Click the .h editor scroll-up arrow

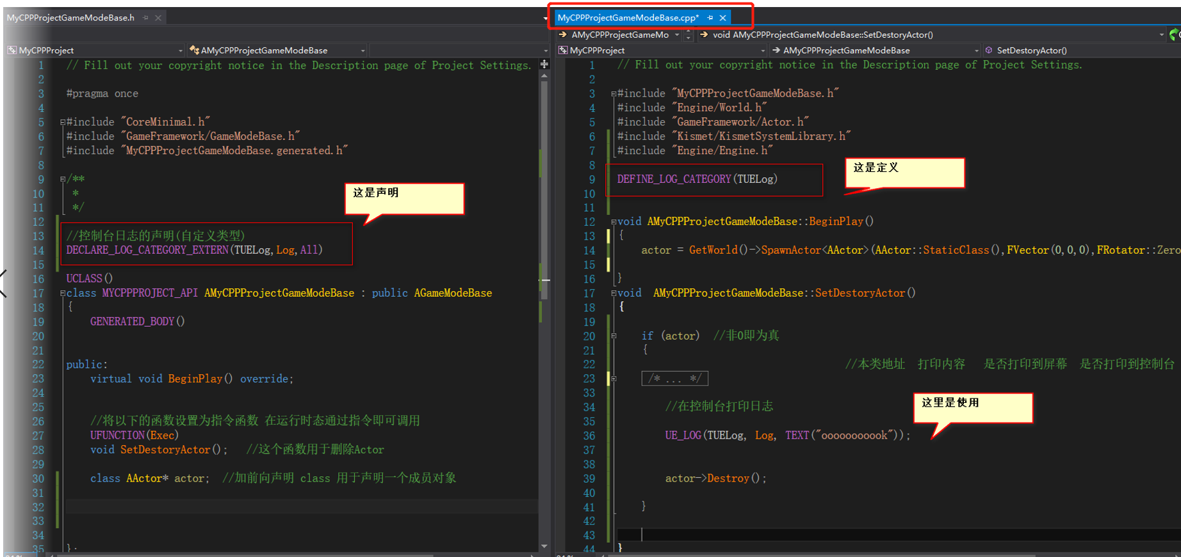[544, 75]
